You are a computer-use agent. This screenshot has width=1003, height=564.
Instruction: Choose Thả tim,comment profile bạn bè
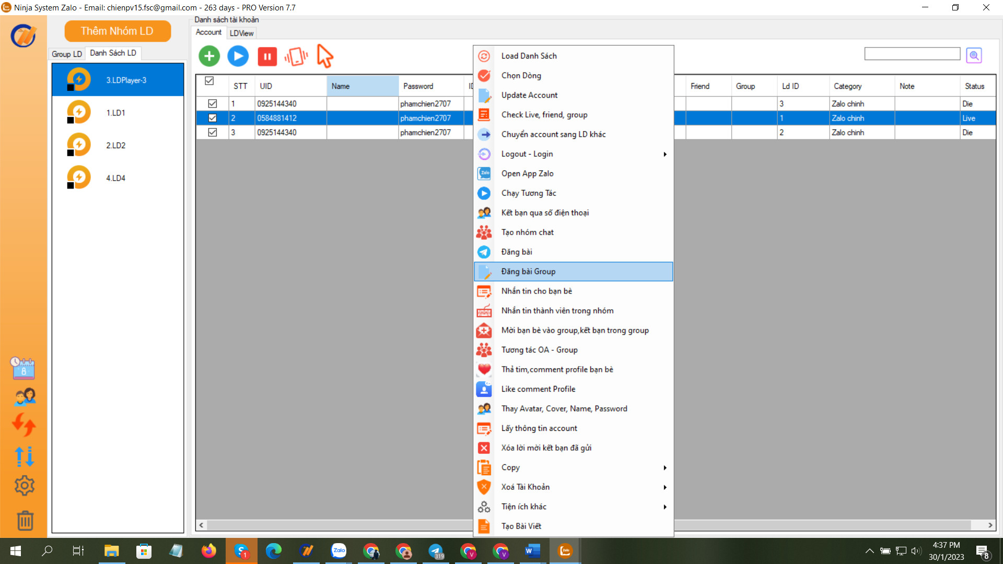574,369
